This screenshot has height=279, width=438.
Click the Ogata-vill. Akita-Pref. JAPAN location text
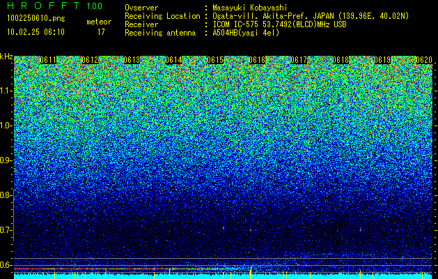pos(311,16)
